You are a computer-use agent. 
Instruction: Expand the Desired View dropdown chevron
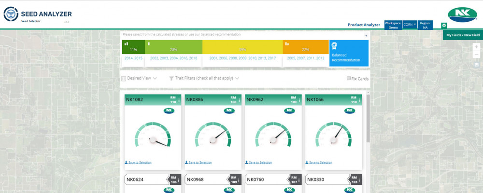point(155,79)
